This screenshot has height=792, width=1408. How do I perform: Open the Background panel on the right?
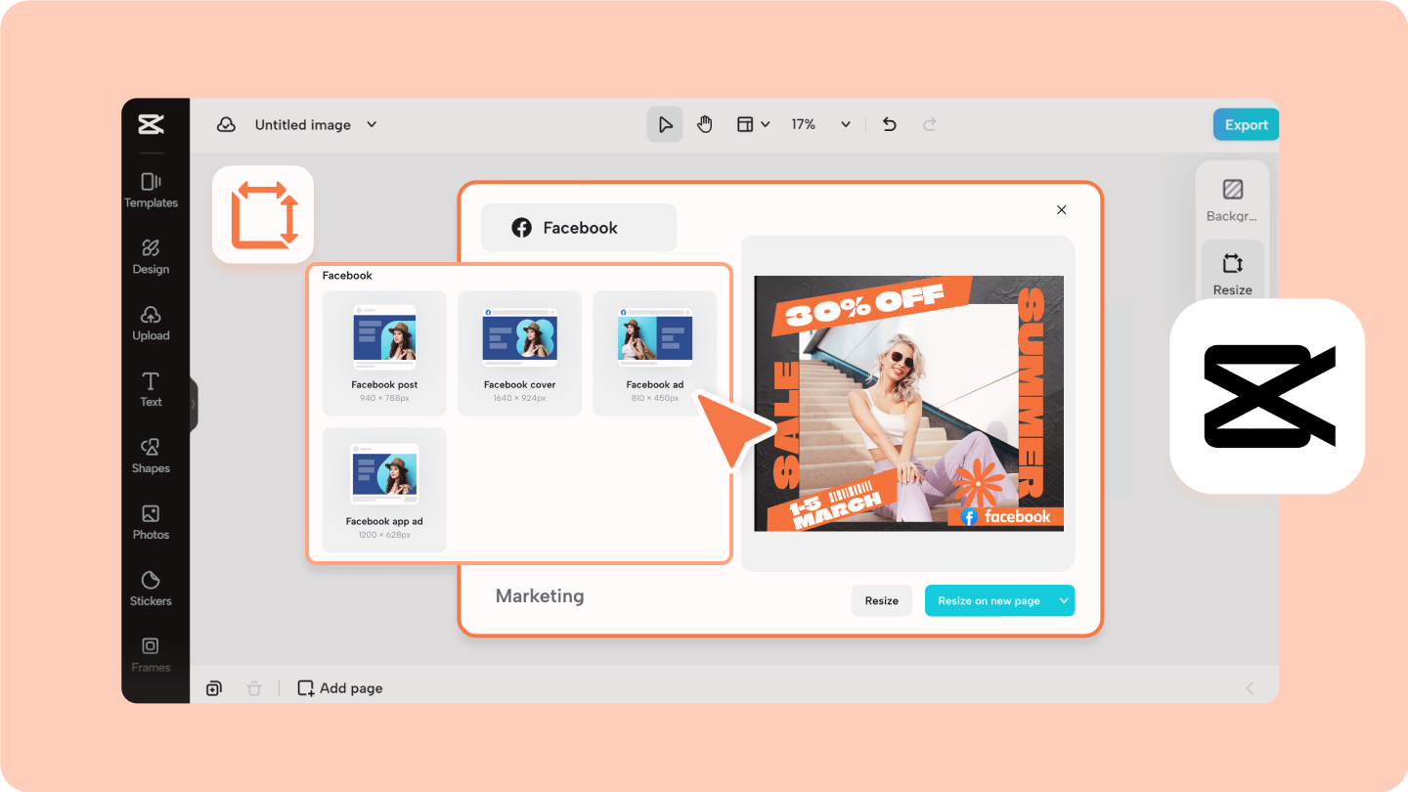pyautogui.click(x=1232, y=199)
